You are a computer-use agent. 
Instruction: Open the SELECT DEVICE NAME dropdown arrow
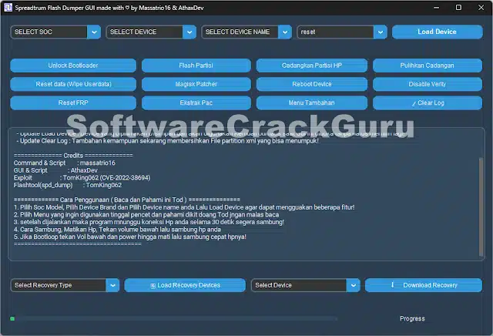pyautogui.click(x=285, y=32)
